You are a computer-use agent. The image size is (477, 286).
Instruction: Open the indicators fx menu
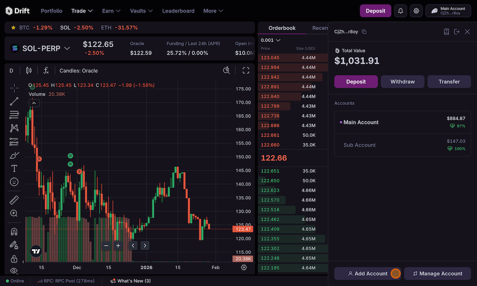coord(46,71)
